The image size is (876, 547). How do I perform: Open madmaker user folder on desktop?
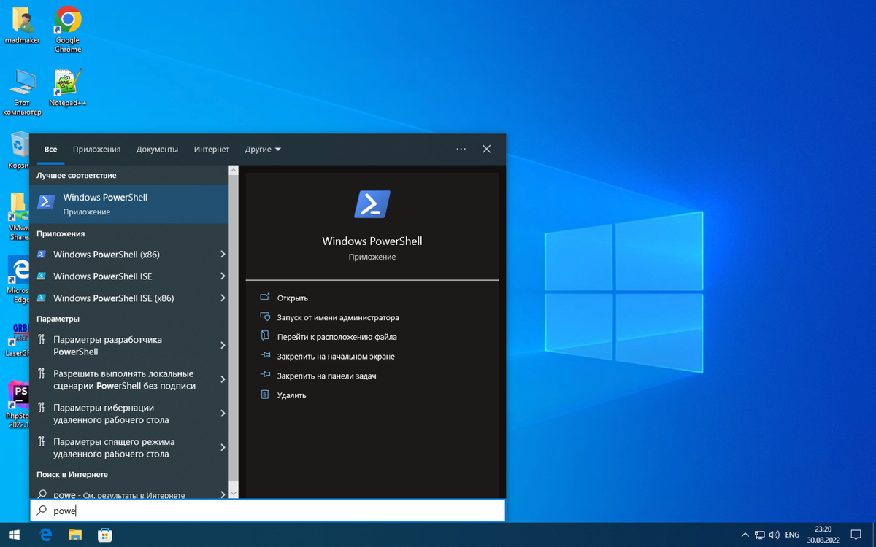pyautogui.click(x=22, y=26)
